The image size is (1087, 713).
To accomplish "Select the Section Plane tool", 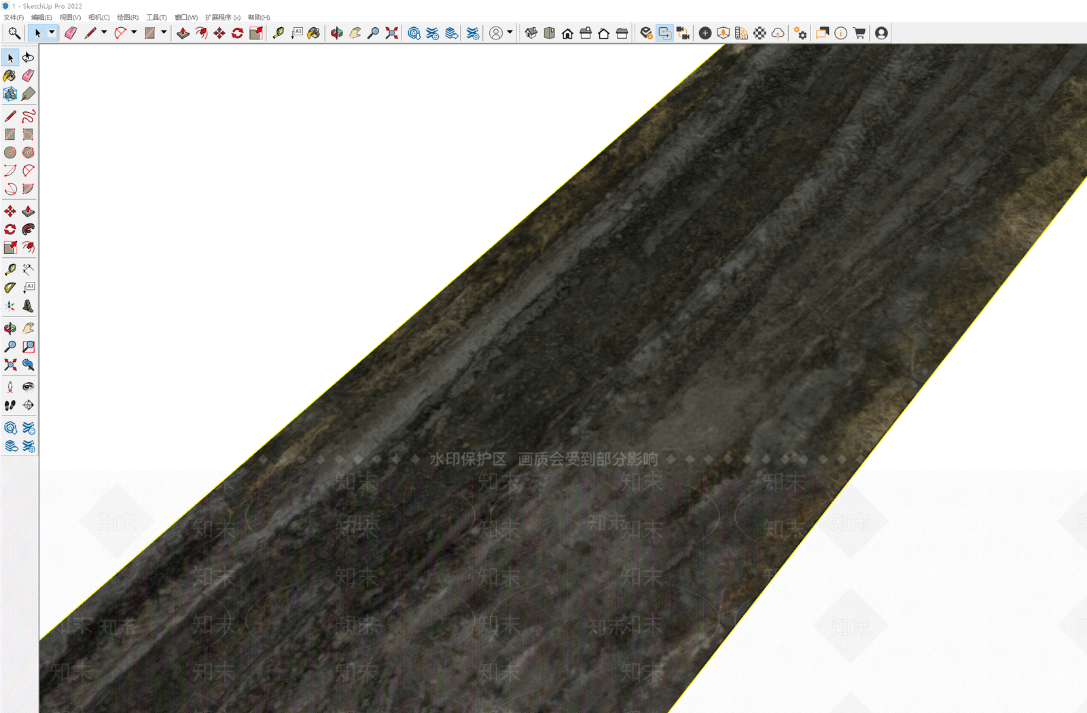I will pos(28,405).
